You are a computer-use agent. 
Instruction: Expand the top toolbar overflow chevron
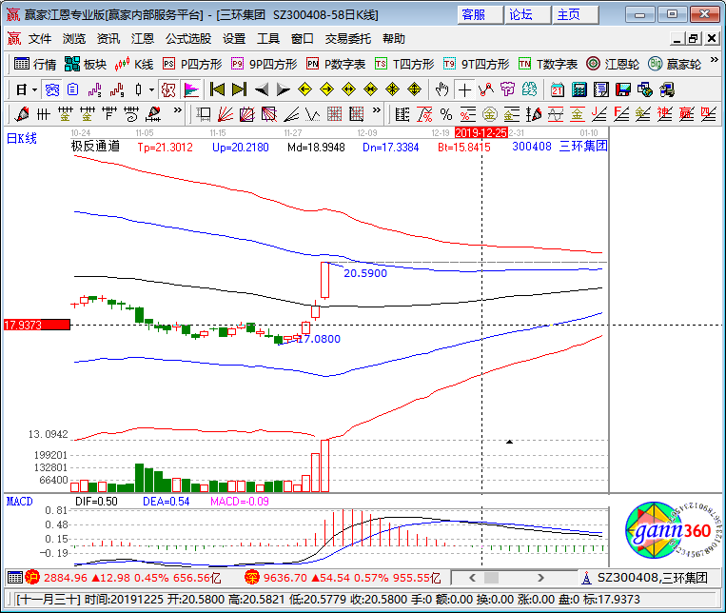[x=714, y=60]
